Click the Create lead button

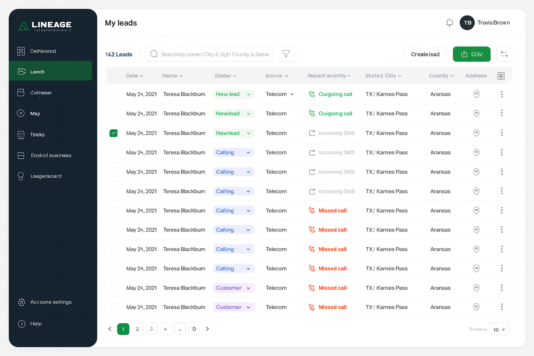click(425, 54)
